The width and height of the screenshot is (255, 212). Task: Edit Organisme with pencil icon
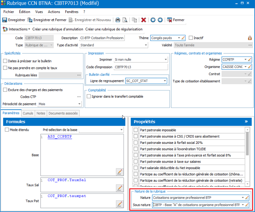[250, 67]
